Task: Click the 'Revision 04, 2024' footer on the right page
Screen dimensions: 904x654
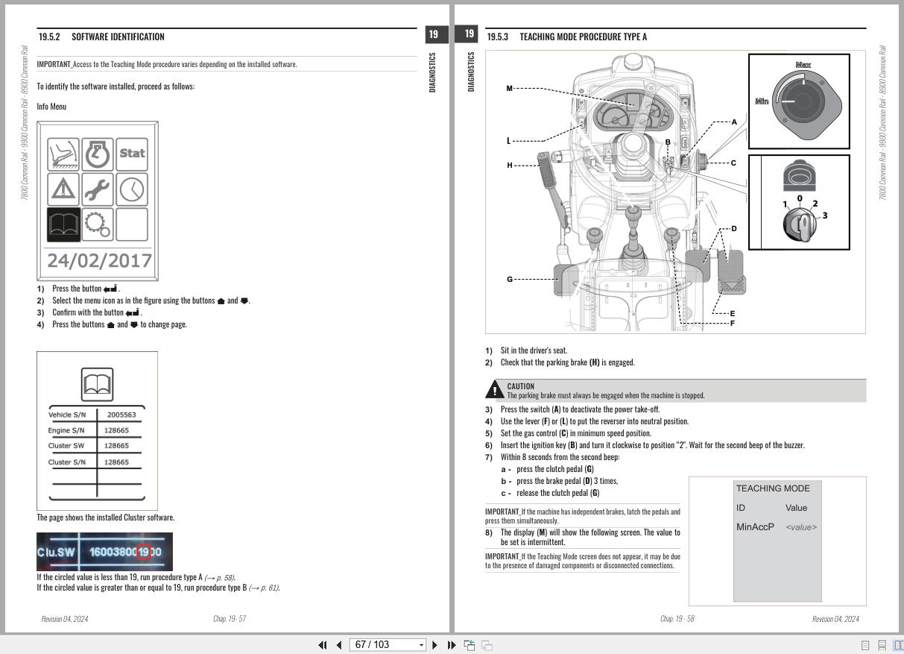Action: coord(835,619)
